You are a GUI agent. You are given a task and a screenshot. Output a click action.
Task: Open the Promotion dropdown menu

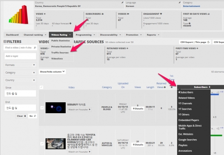[x=134, y=35]
